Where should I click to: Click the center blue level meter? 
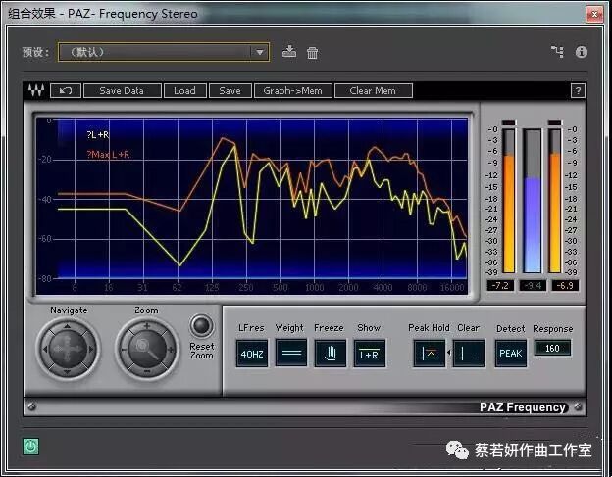533,201
